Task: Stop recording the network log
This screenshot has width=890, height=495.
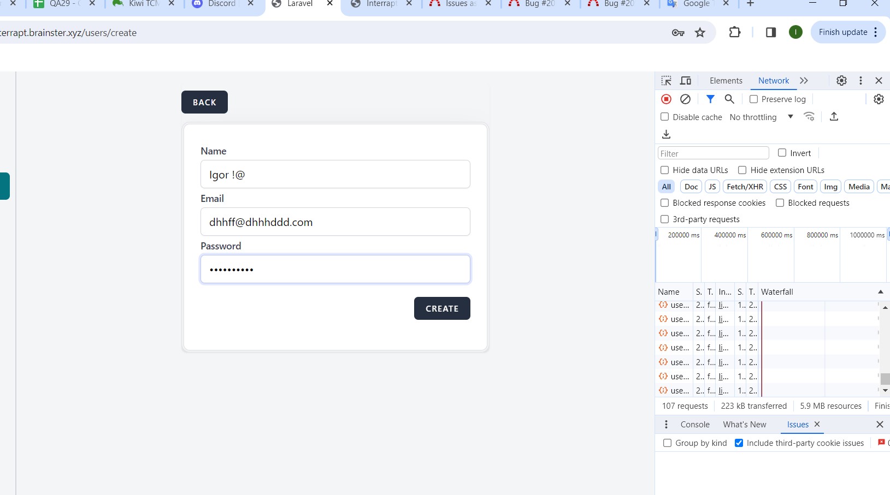Action: click(666, 99)
